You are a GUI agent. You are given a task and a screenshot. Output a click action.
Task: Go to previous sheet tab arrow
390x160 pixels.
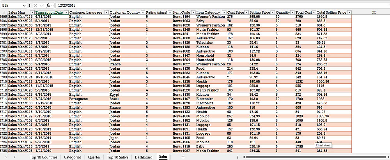6,157
